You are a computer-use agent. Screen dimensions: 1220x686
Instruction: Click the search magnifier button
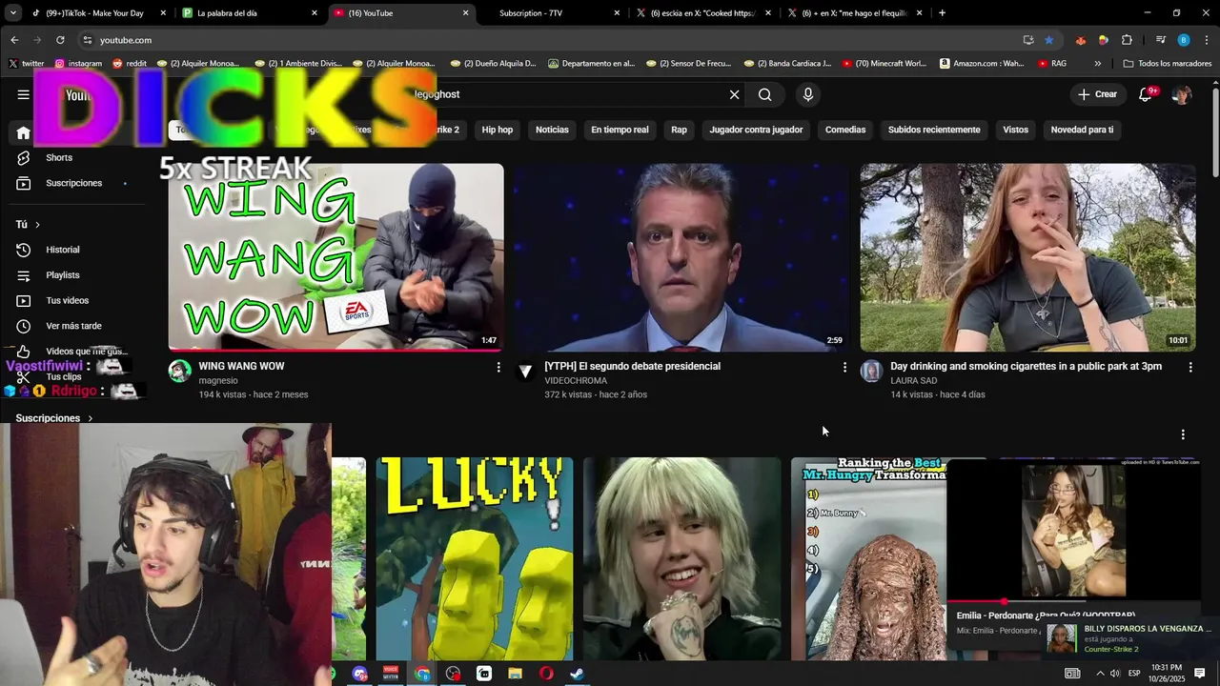765,94
